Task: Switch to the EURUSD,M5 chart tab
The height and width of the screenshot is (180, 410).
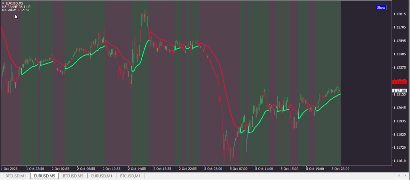Action: [44, 176]
